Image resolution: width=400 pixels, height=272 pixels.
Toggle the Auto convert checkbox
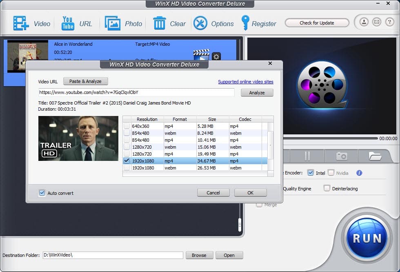42,193
